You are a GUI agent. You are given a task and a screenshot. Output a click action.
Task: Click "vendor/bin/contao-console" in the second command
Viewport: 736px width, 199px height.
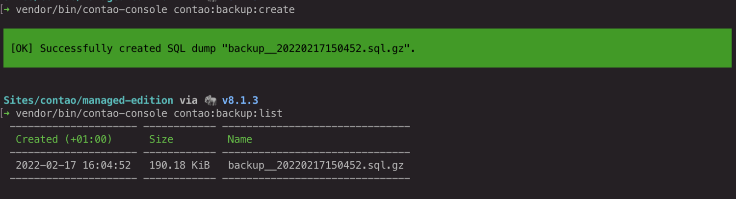point(92,114)
